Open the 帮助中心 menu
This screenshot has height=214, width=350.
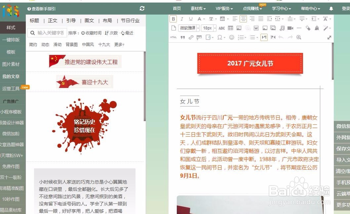[310, 8]
